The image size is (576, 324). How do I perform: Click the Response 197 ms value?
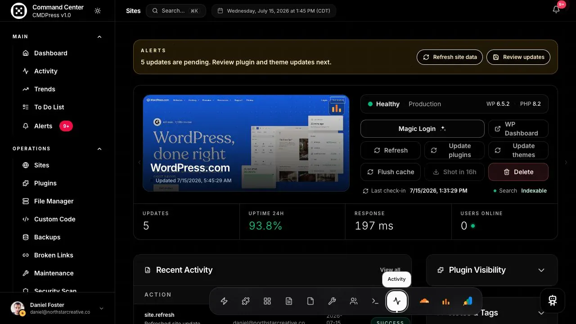tap(374, 226)
